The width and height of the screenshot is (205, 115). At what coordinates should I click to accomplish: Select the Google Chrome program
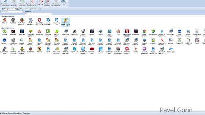pyautogui.click(x=144, y=33)
